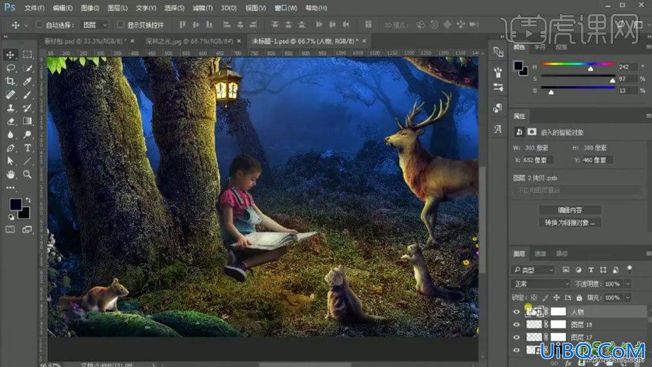Change screen mode icon in toolbox
This screenshot has height=367, width=652.
pyautogui.click(x=28, y=229)
